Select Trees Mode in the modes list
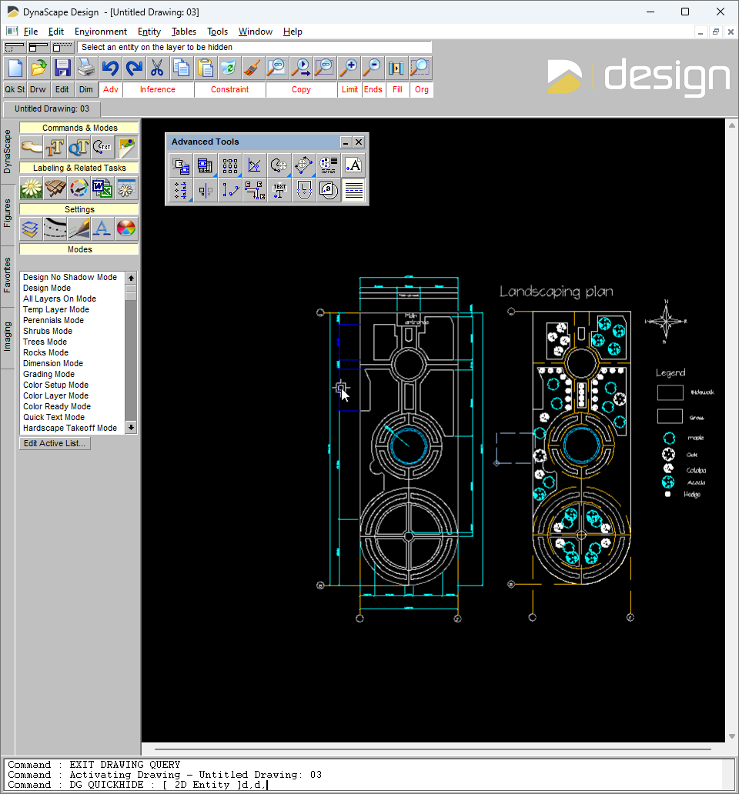 coord(45,342)
